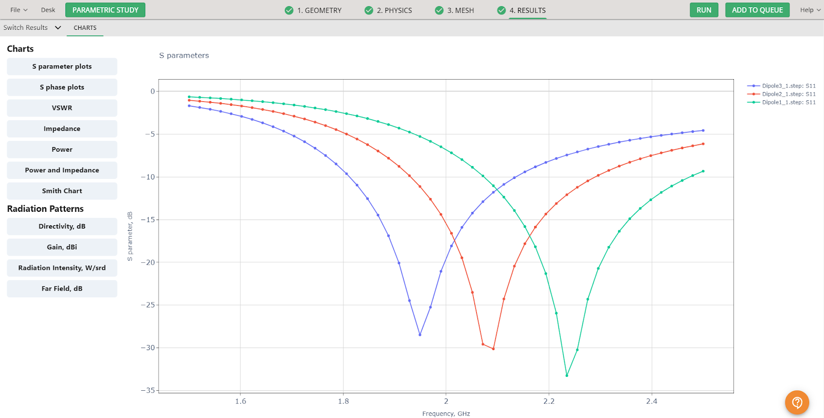Show the VSWR chart

pyautogui.click(x=62, y=108)
